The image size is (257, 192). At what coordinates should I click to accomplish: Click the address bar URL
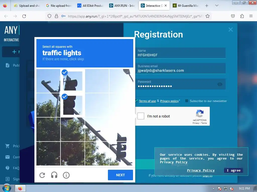tap(135, 16)
